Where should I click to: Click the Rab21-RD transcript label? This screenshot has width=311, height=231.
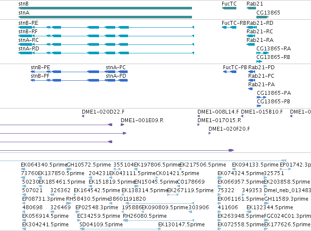pyautogui.click(x=260, y=23)
